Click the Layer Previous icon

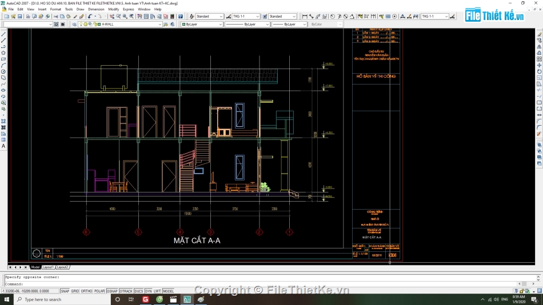click(173, 24)
